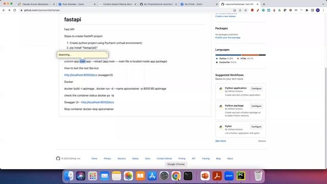Focus the github.com address bar

pos(125,10)
